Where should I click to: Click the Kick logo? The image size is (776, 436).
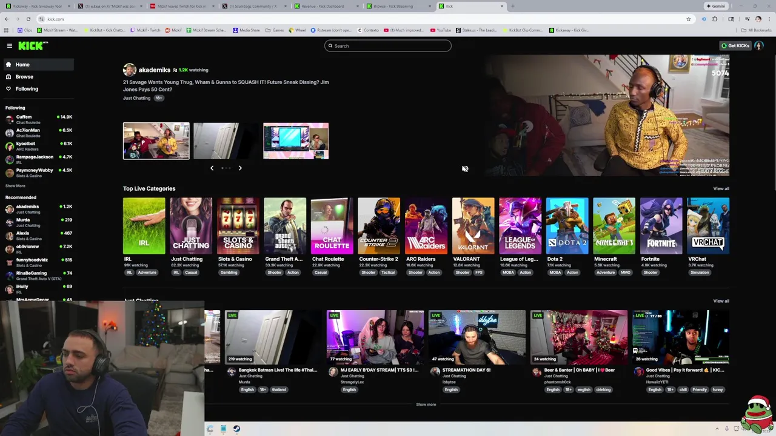click(33, 45)
